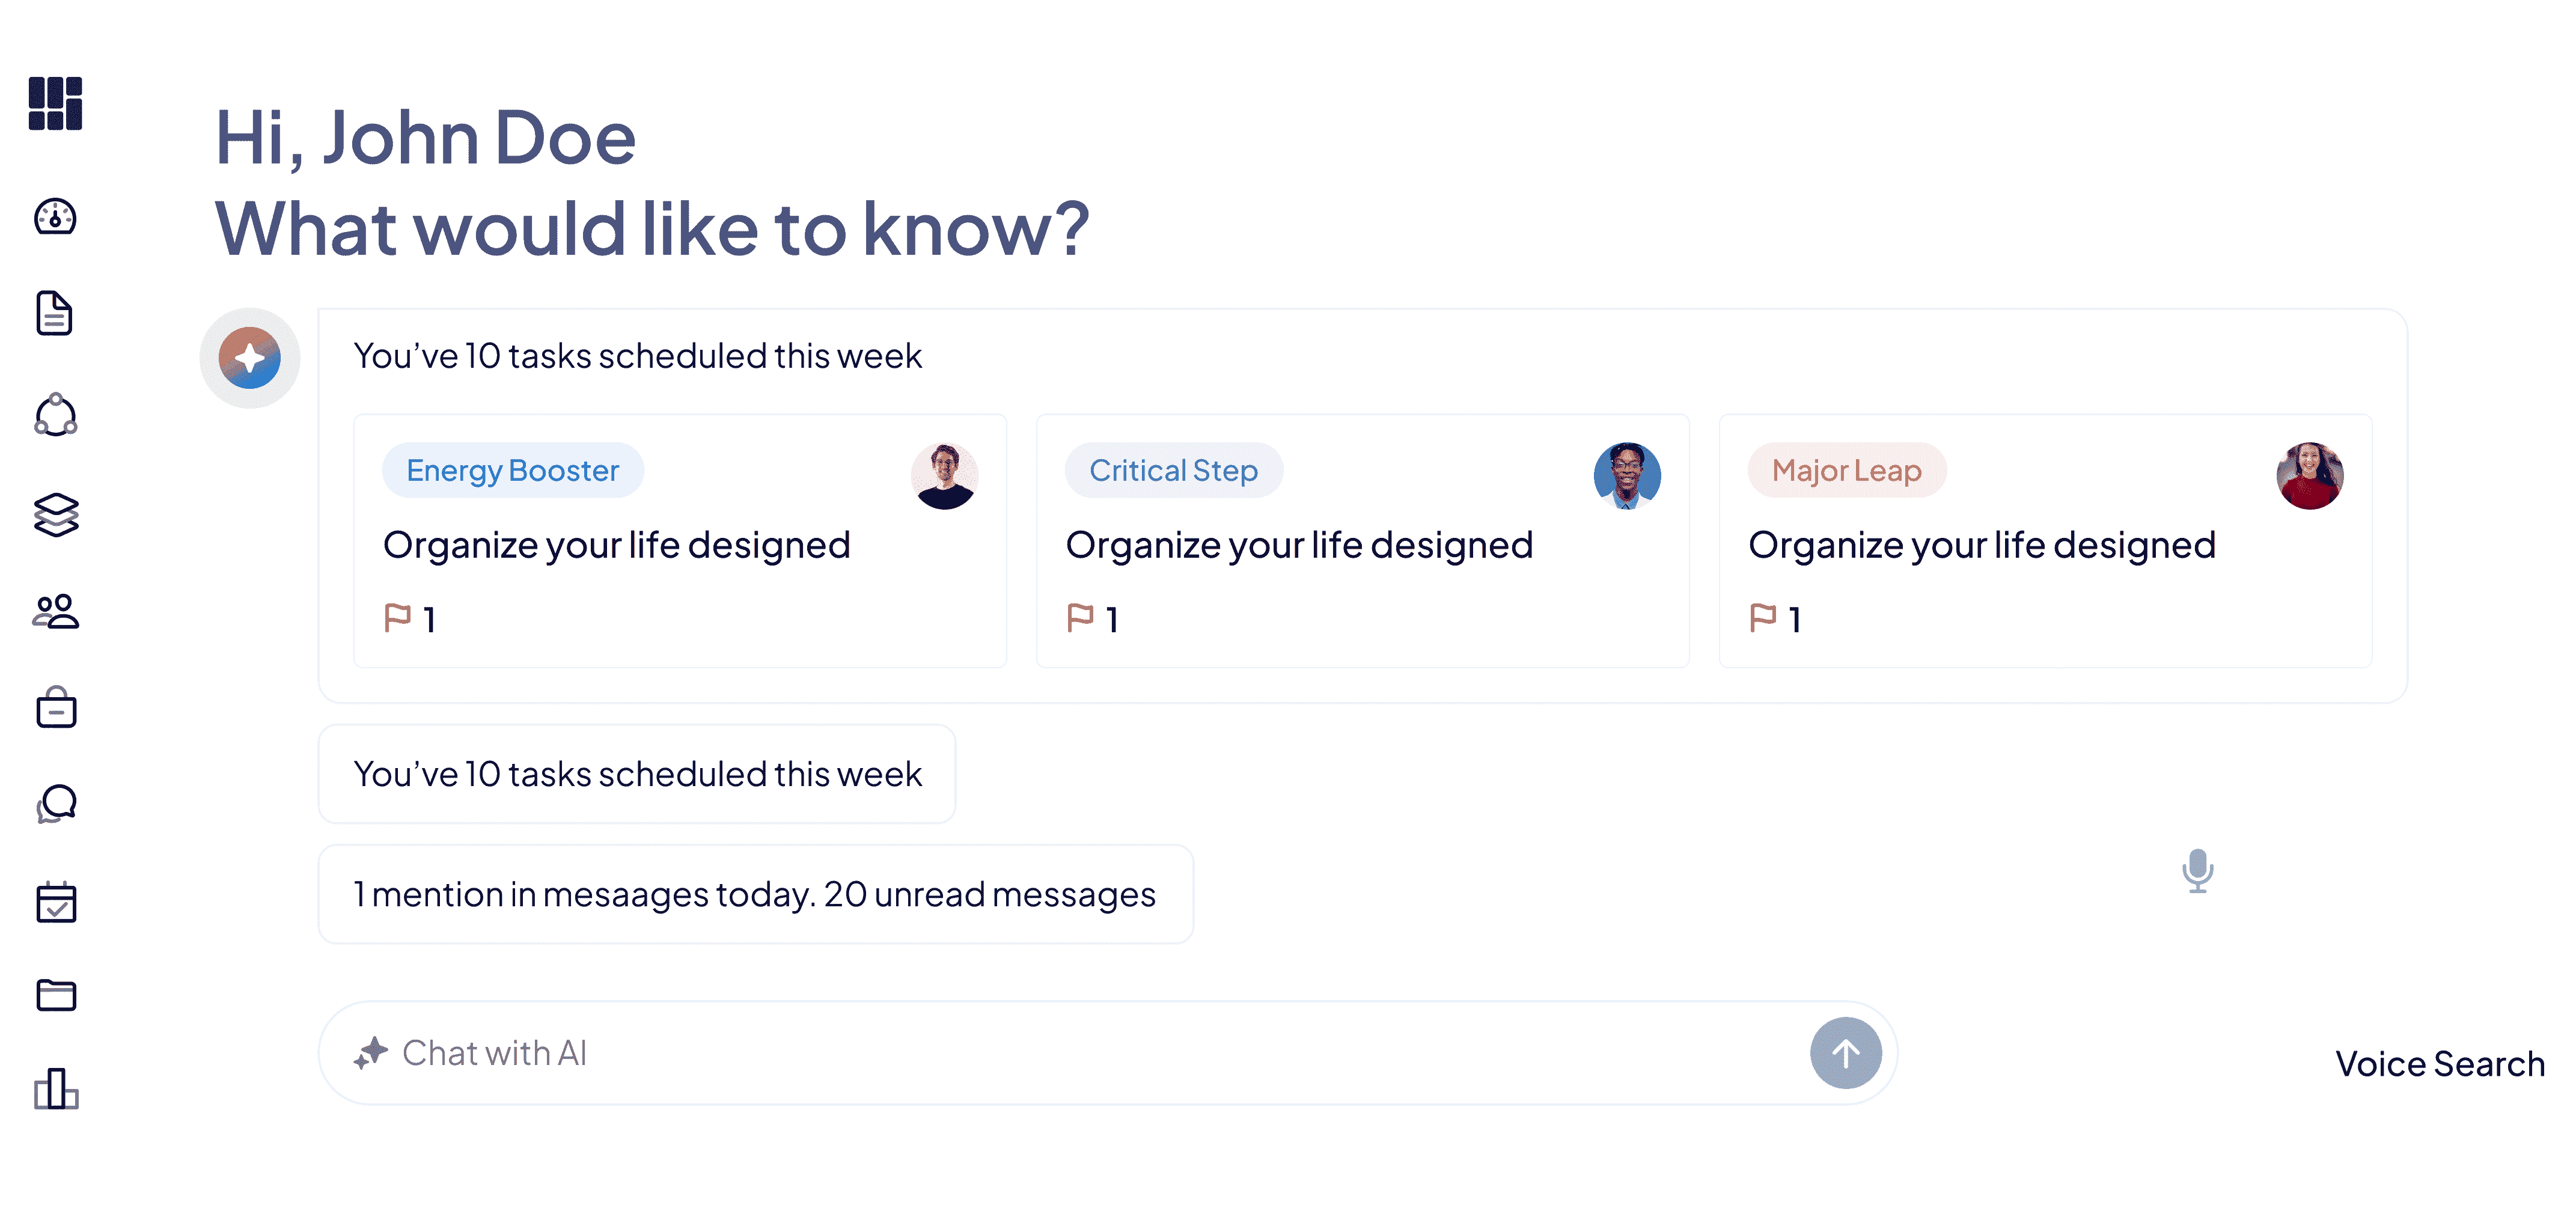Click flag icon on Critical Step card
Viewport: 2576px width, 1214px height.
point(1081,618)
